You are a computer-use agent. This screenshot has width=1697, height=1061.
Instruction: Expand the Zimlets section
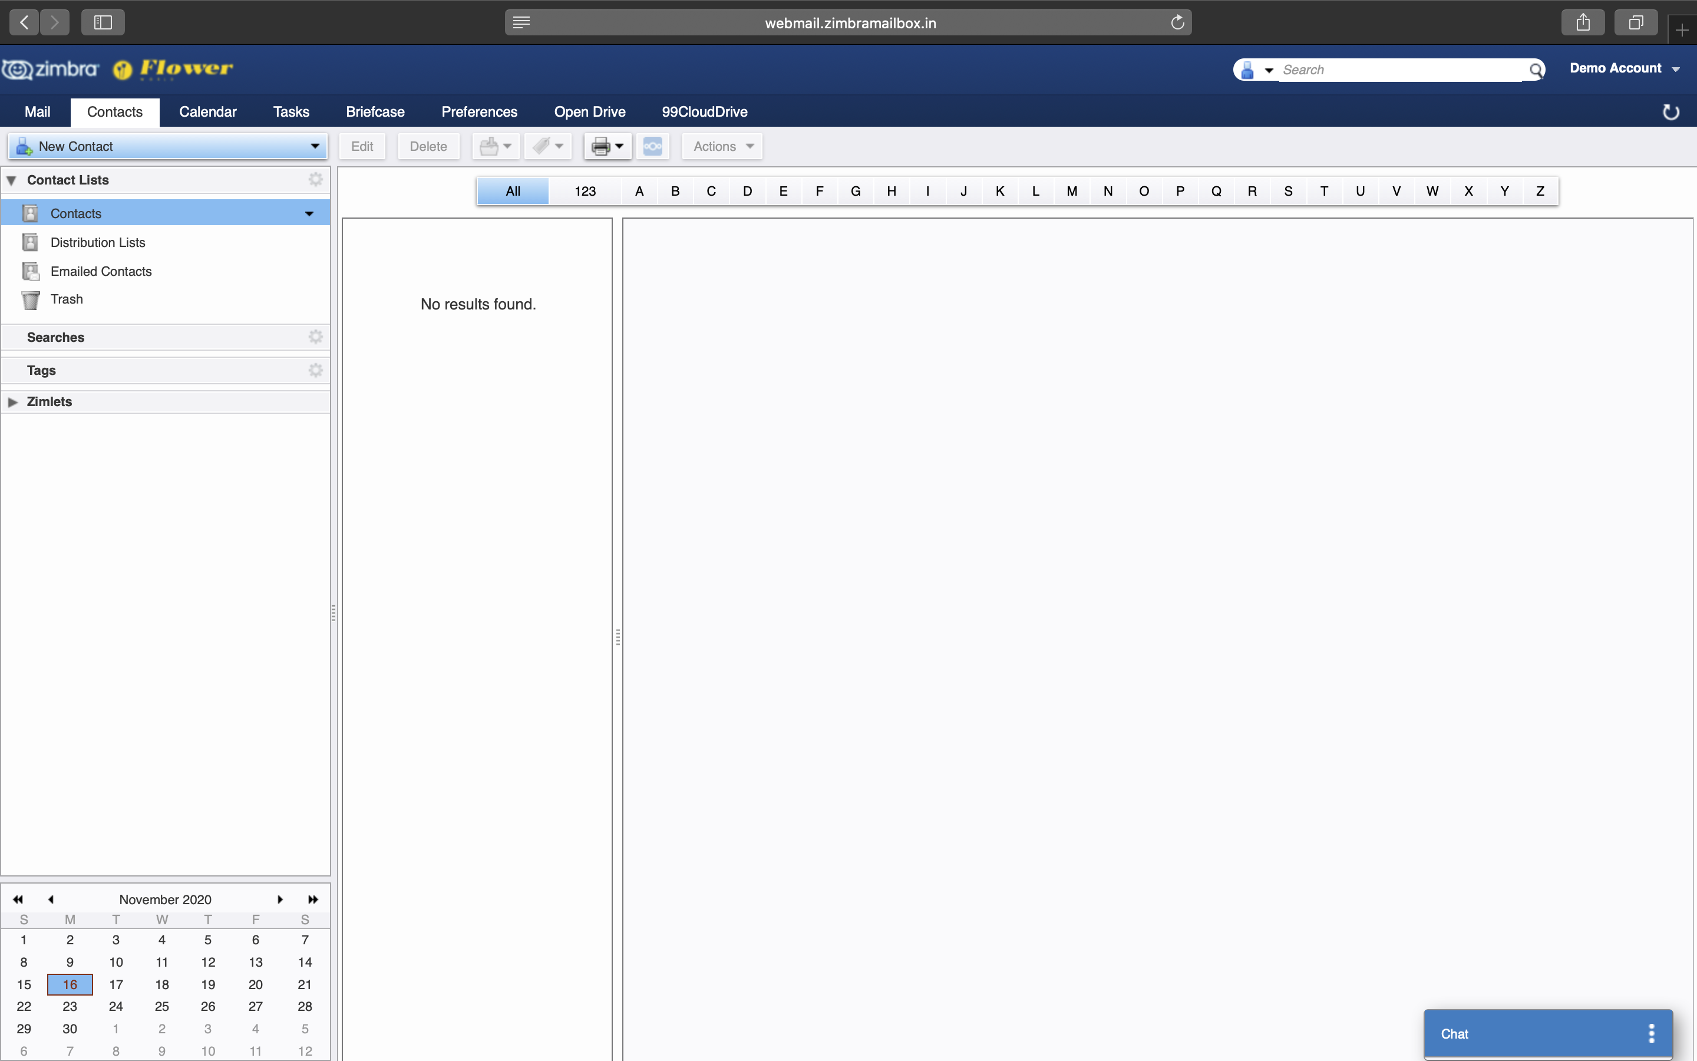click(12, 401)
